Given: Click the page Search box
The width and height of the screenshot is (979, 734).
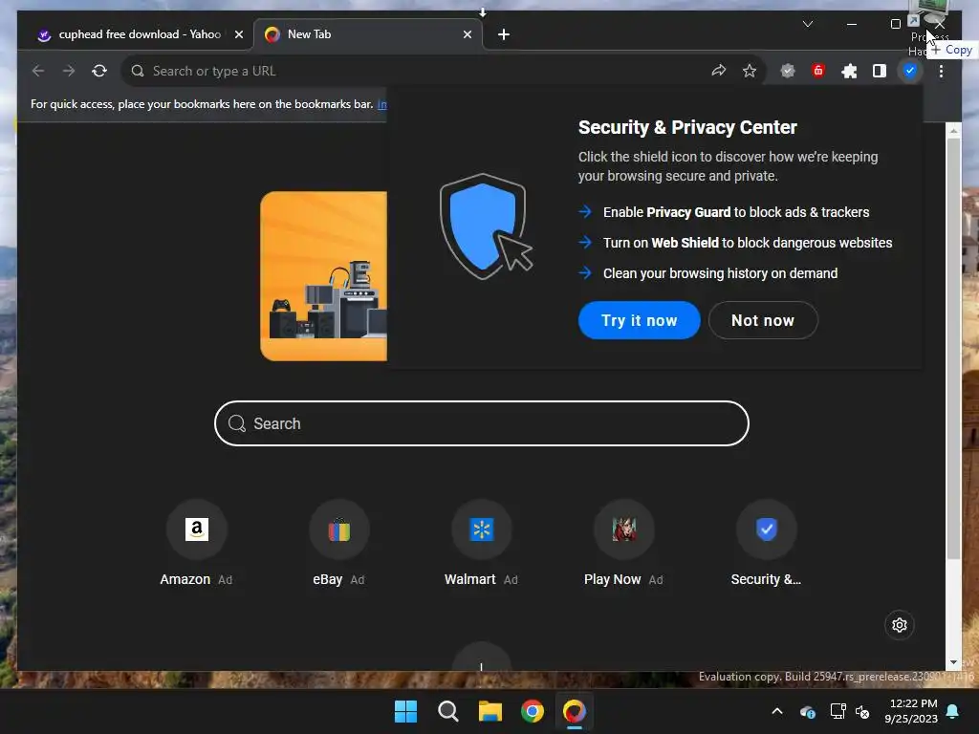Looking at the screenshot, I should point(482,423).
